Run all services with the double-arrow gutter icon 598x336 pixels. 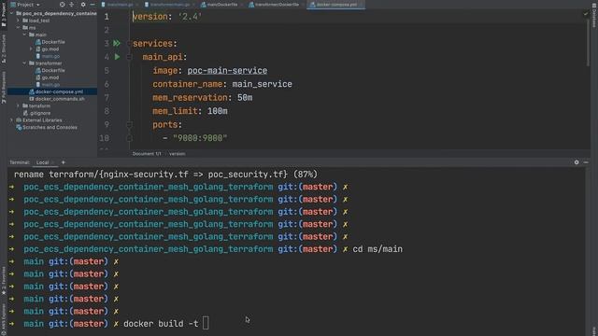click(117, 44)
